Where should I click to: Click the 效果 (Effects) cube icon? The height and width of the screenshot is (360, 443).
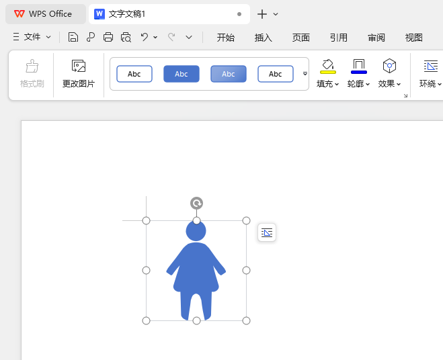389,66
